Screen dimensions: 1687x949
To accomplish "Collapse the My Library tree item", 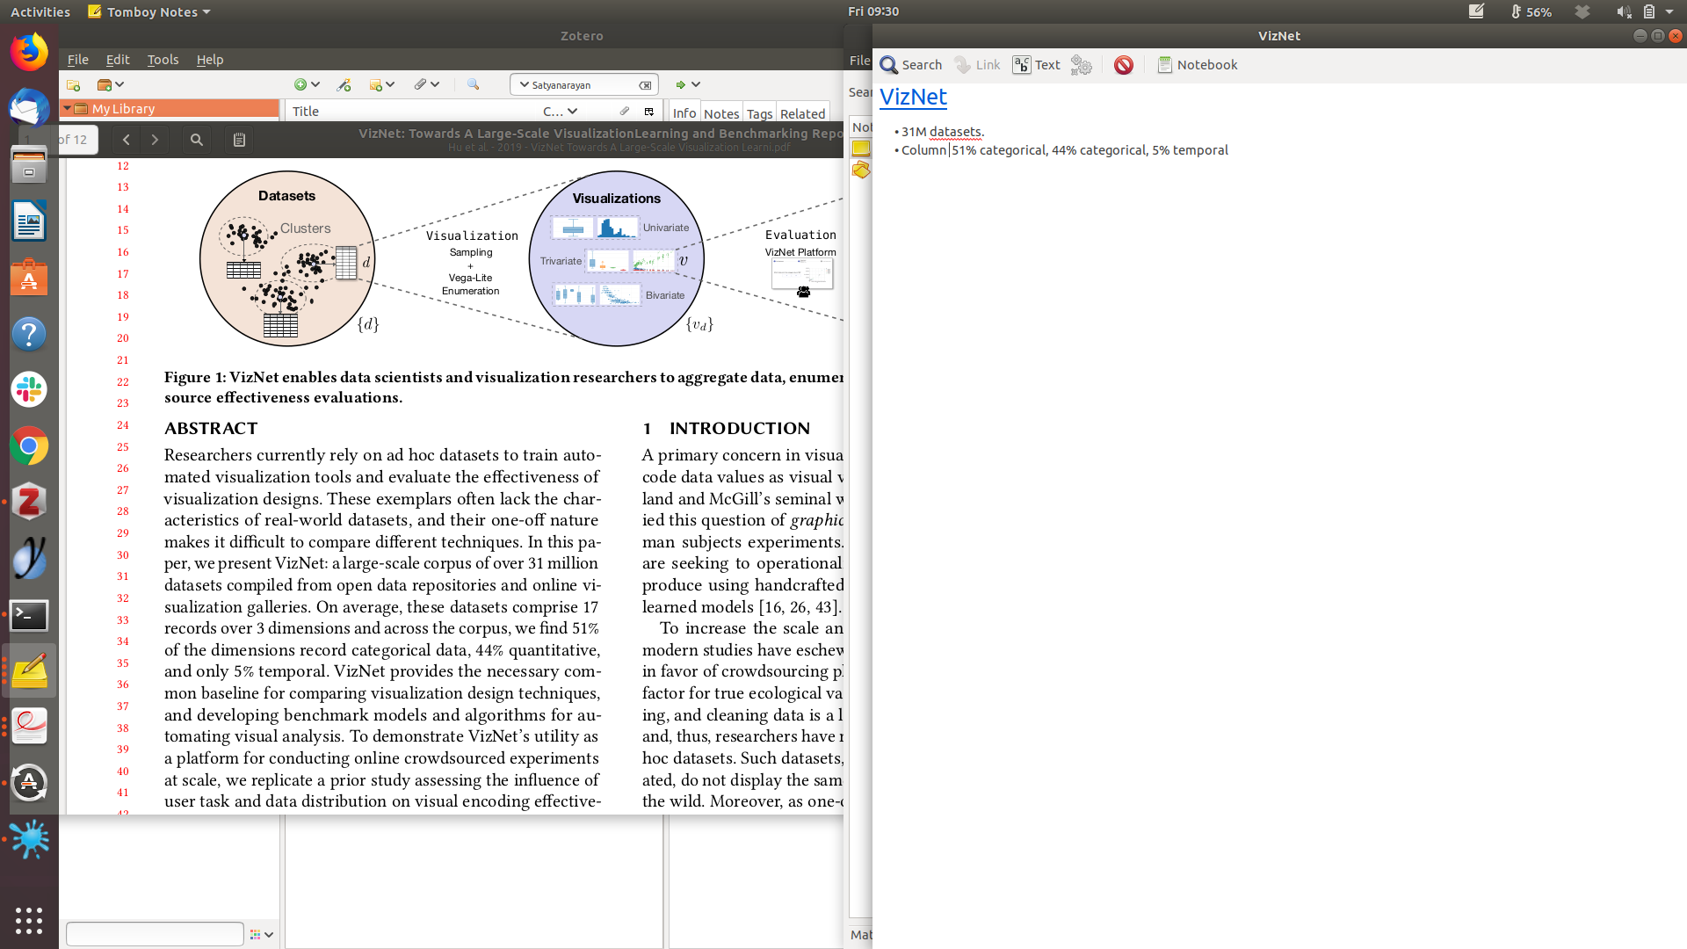I will 66,108.
